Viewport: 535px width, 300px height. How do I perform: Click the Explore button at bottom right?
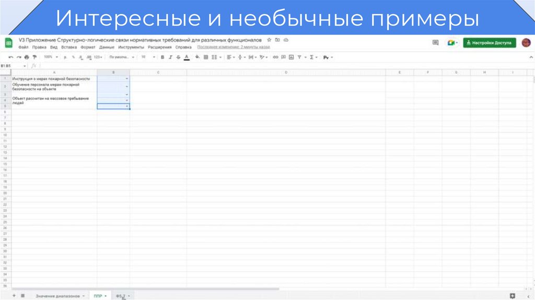click(513, 296)
